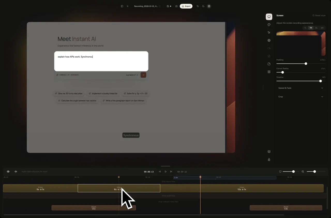This screenshot has width=331, height=218.
Task: Adjust the Shadow slider
Action: click(301, 81)
